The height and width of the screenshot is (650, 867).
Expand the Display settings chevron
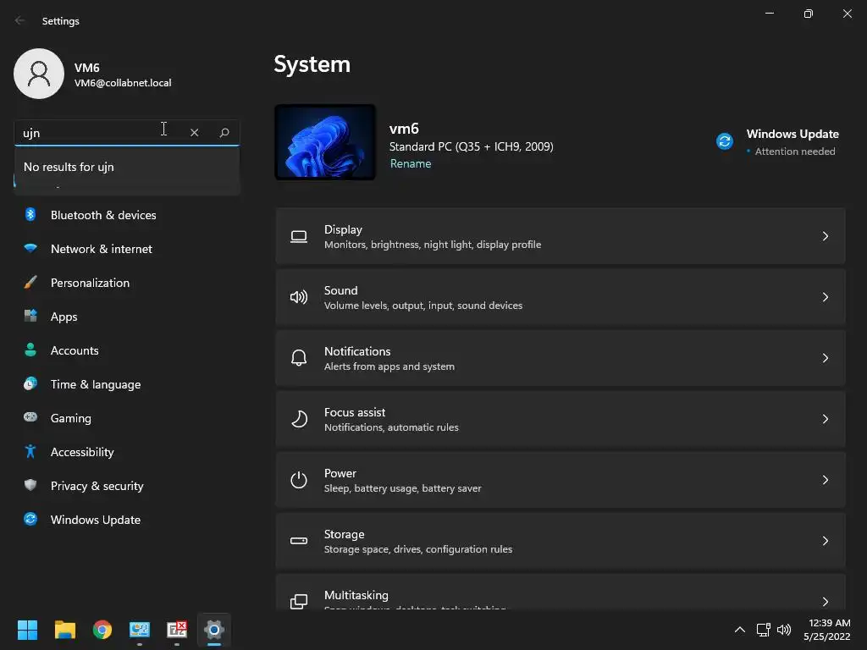(825, 237)
